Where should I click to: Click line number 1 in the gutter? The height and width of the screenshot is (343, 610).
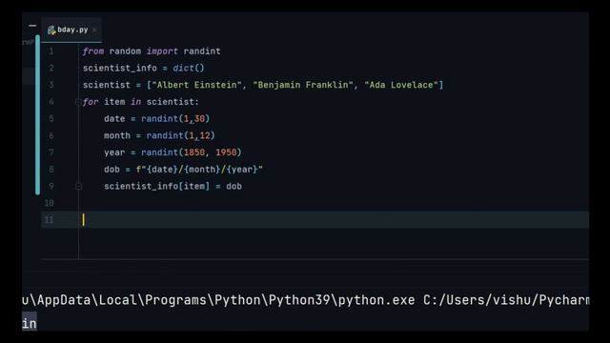pos(51,50)
